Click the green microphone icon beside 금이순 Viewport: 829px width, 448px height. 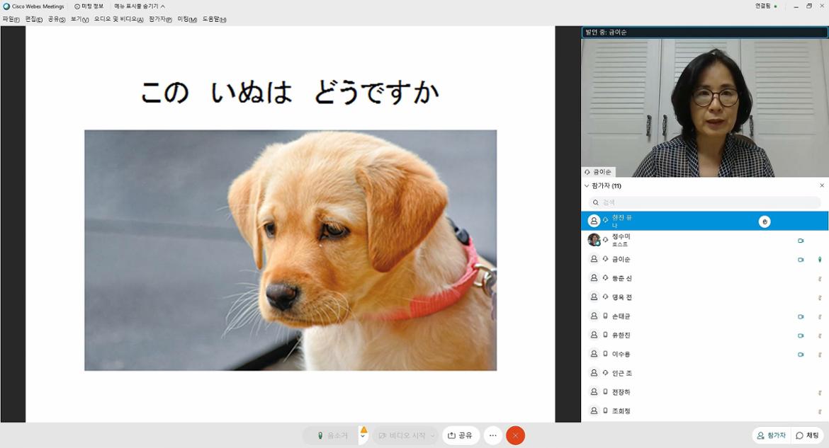click(820, 260)
